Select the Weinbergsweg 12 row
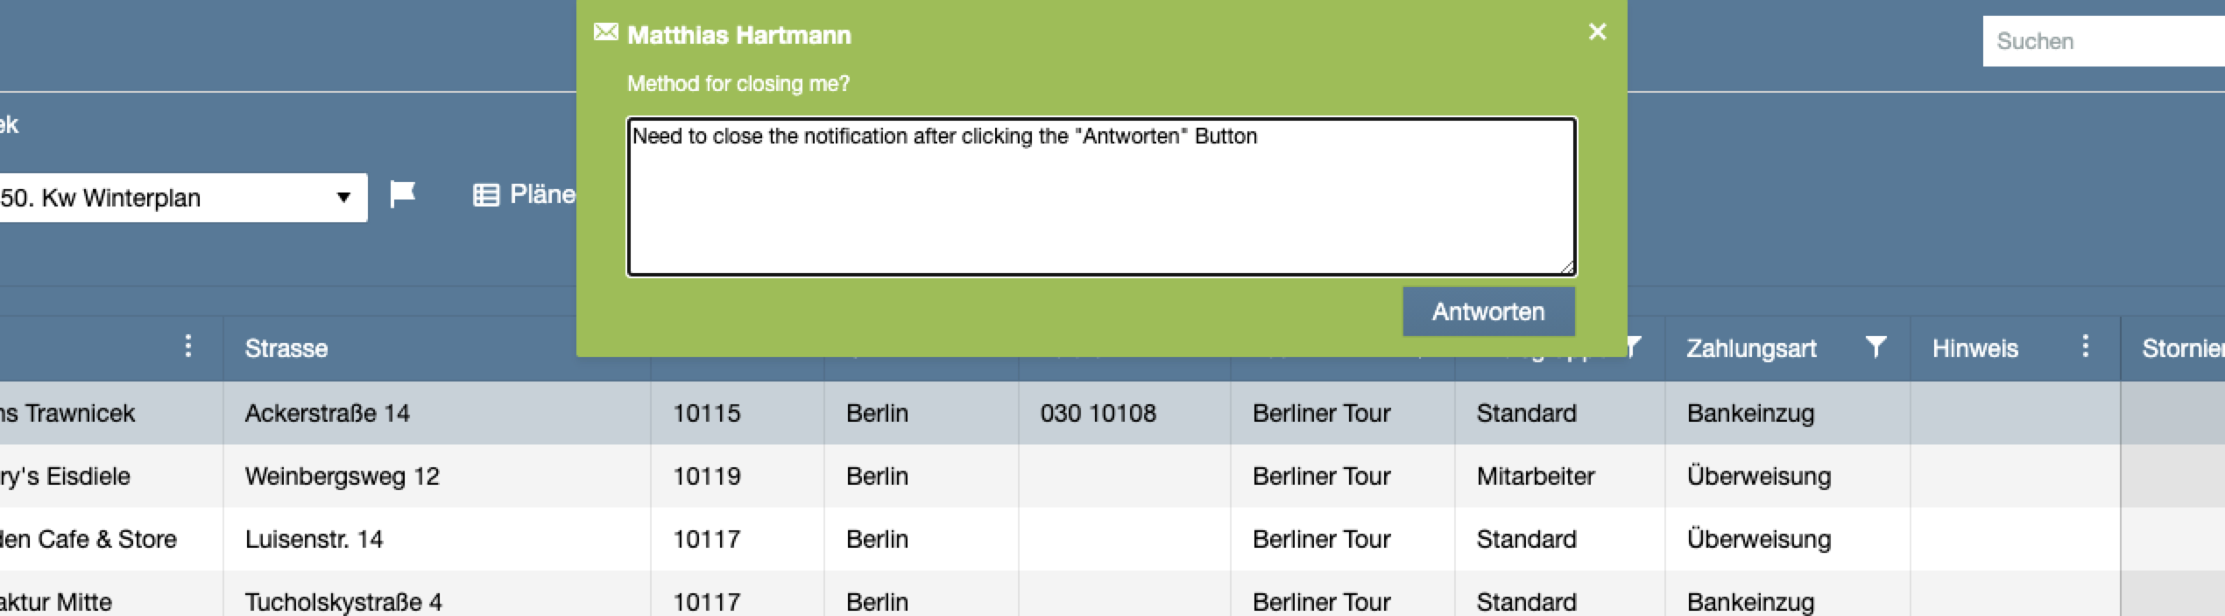This screenshot has width=2225, height=616. tap(1112, 476)
